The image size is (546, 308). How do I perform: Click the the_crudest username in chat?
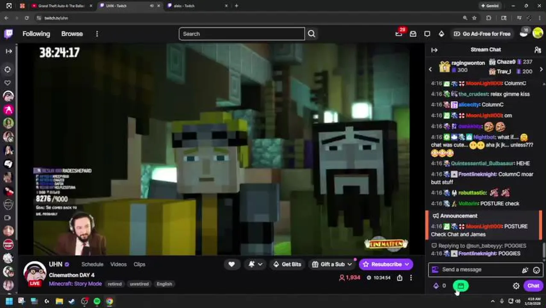[x=473, y=94]
